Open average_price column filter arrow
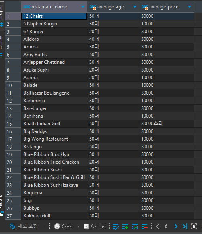The width and height of the screenshot is (202, 234). [190, 7]
